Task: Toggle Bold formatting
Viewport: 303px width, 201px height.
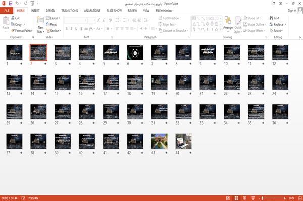Action: 67,29
